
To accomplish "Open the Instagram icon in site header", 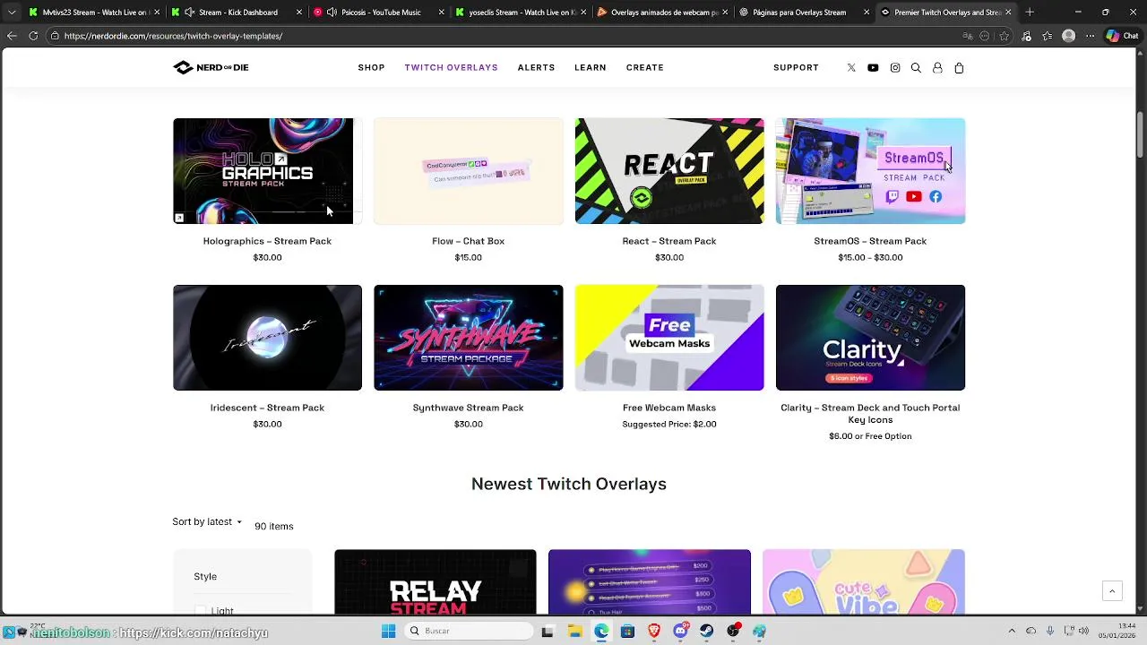I will tap(894, 67).
